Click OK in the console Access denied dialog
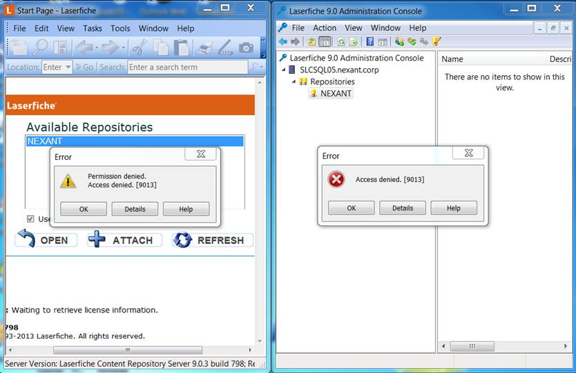Screen dimensions: 576x373 (352, 208)
